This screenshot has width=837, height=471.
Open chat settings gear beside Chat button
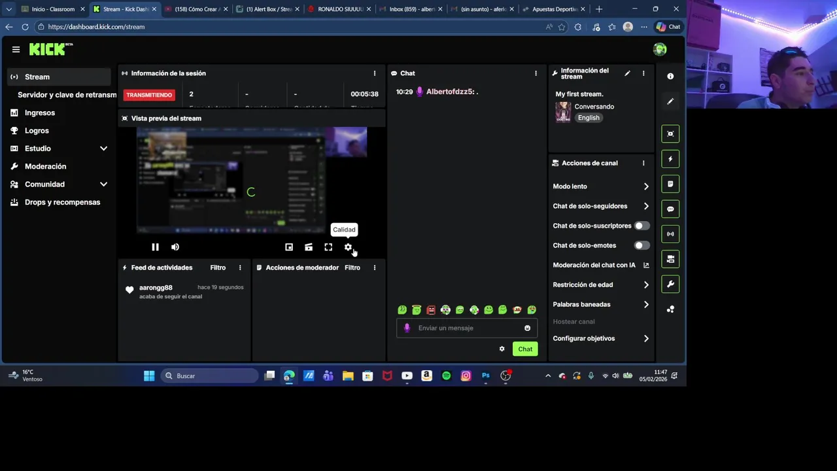coord(502,349)
